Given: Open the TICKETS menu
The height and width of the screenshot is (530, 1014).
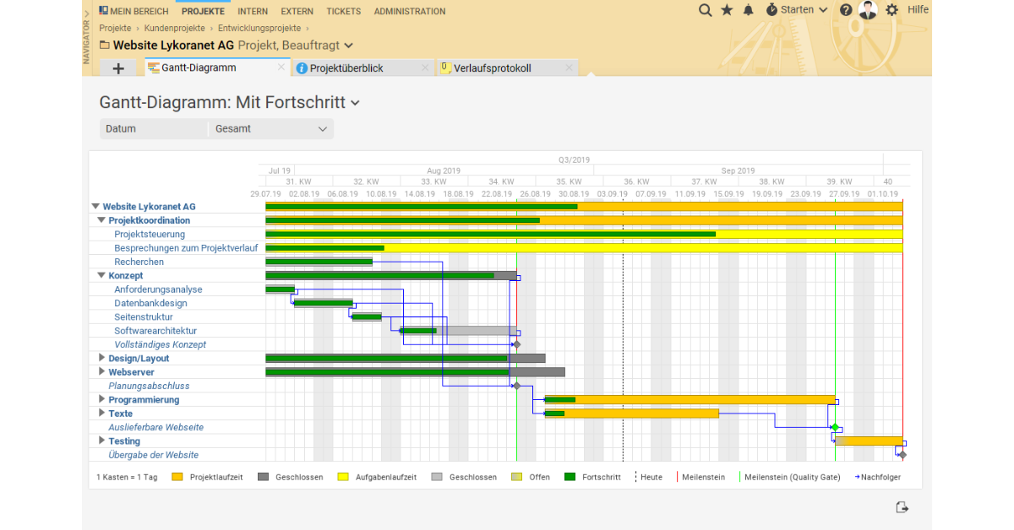Looking at the screenshot, I should coord(343,11).
